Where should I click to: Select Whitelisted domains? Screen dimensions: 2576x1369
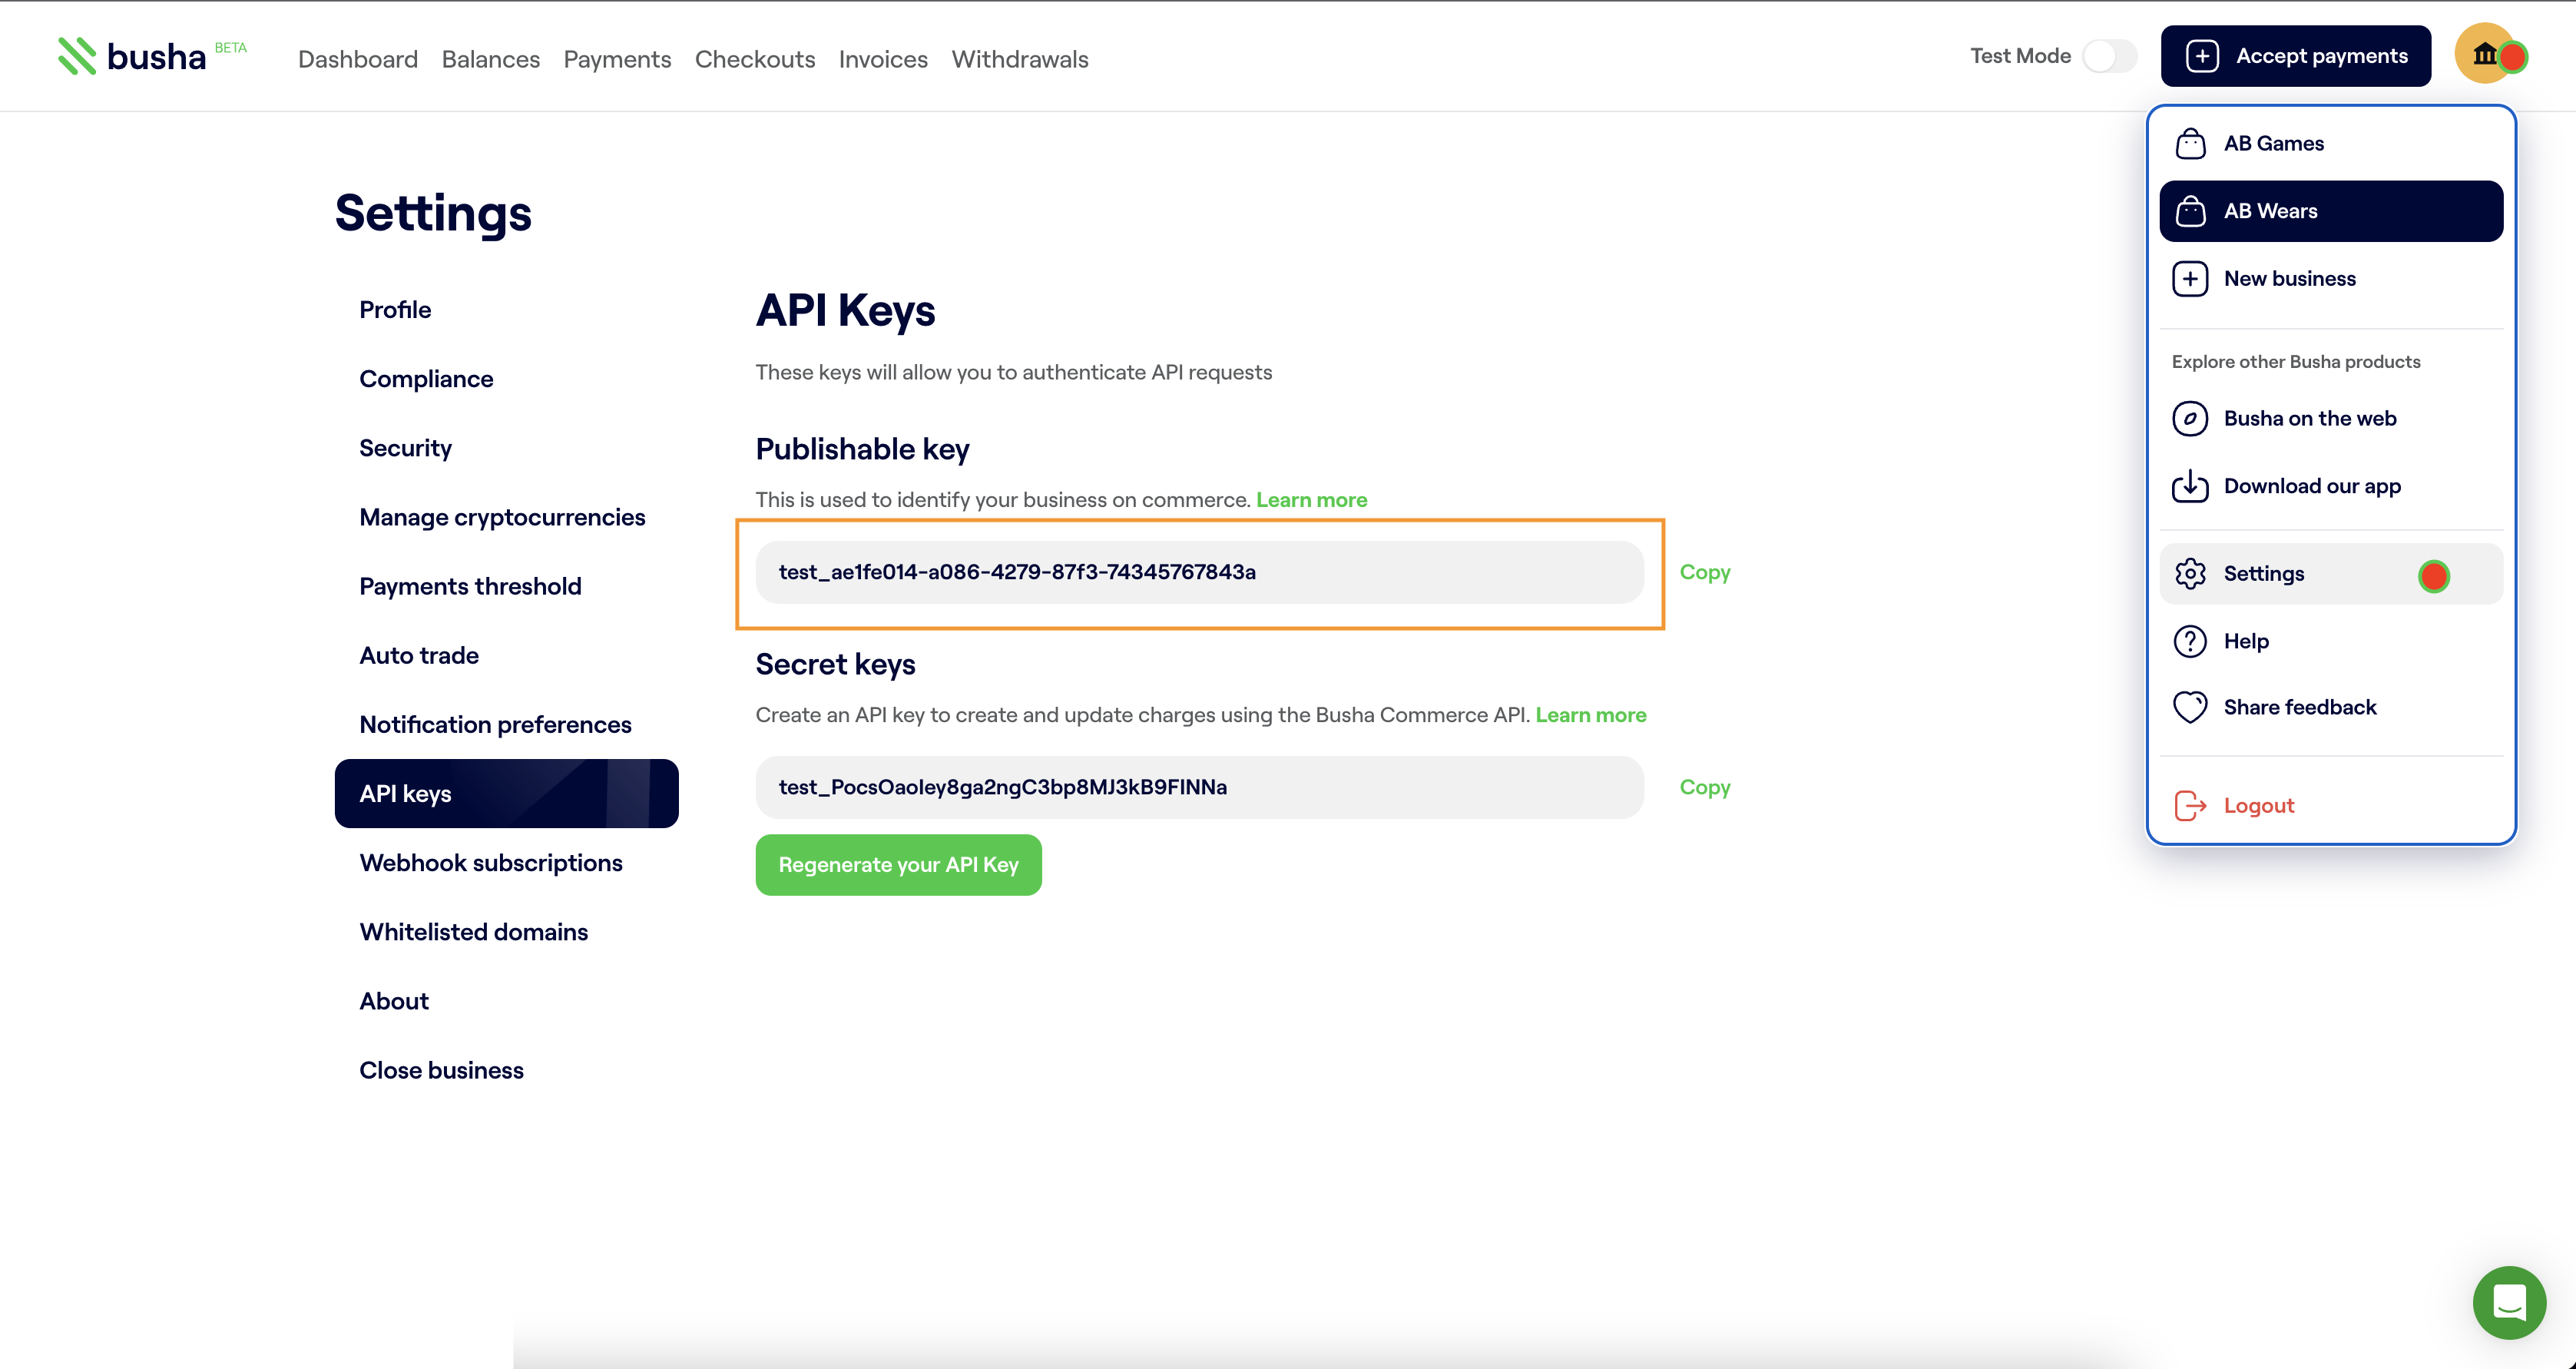click(506, 932)
